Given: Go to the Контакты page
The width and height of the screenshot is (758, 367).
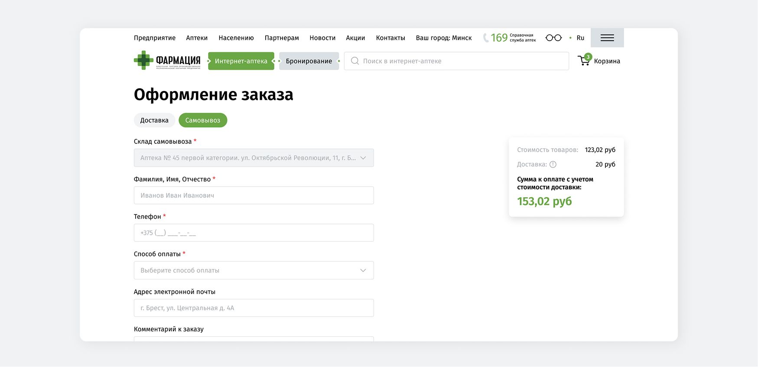Looking at the screenshot, I should (390, 38).
